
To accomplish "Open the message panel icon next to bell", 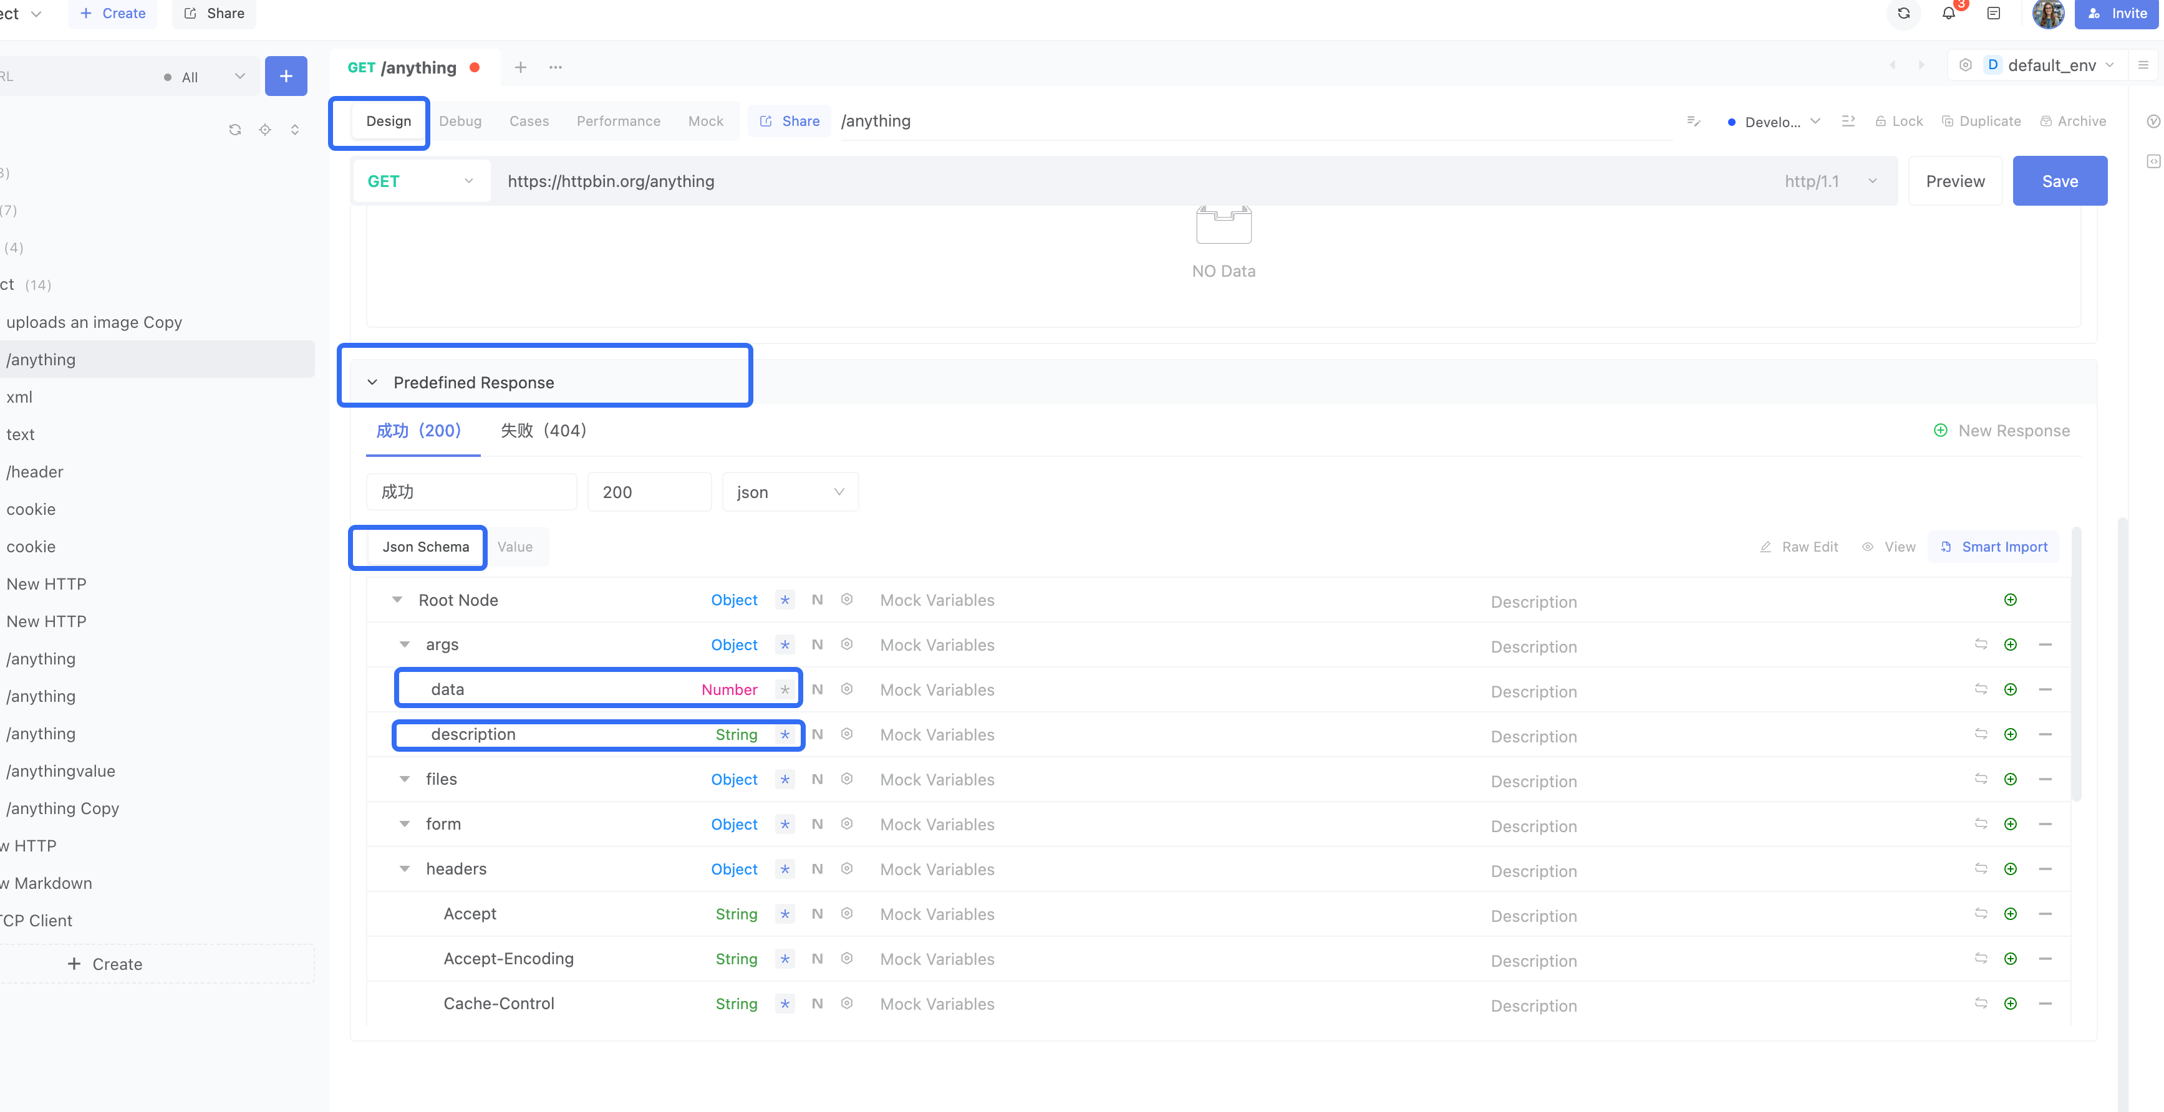I will 1994,14.
